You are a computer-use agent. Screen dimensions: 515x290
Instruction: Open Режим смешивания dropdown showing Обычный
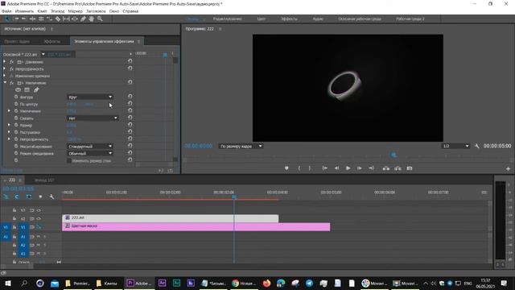click(90, 153)
